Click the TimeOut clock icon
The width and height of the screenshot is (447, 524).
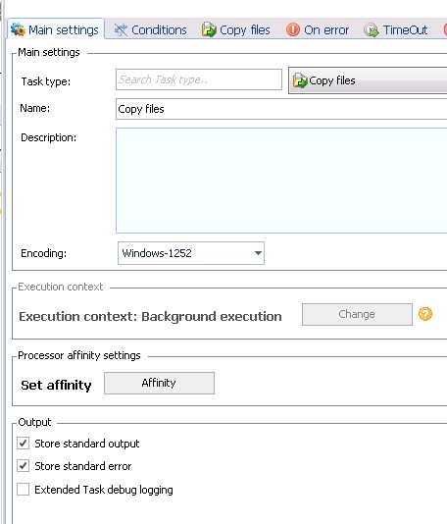(372, 30)
